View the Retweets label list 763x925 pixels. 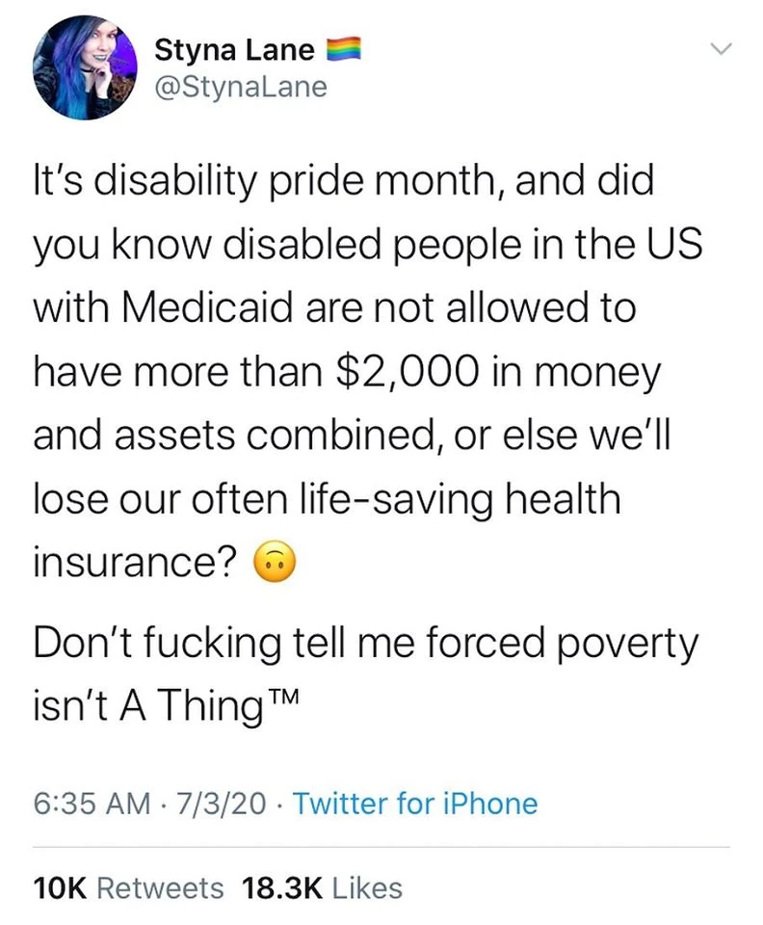point(160,886)
